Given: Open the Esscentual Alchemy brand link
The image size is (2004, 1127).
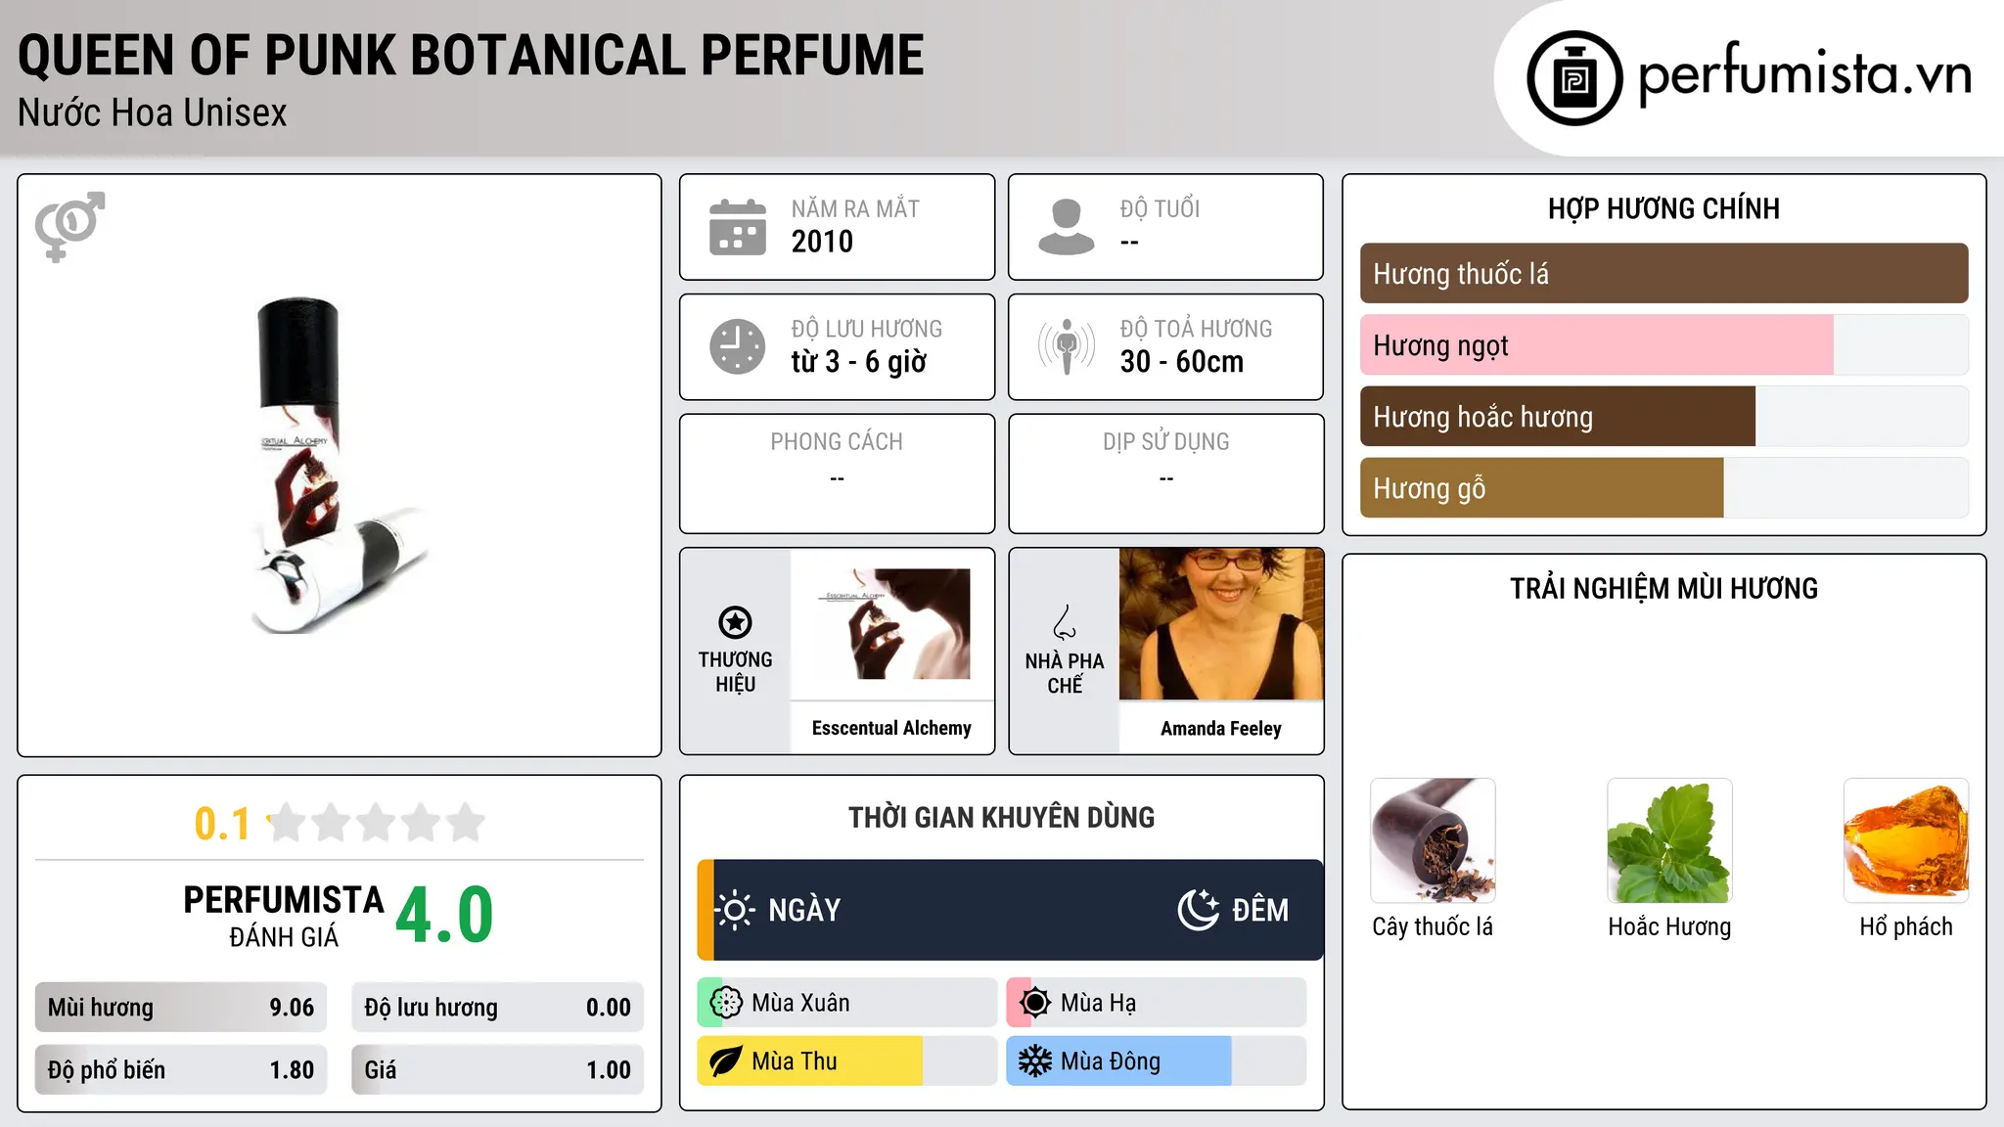Looking at the screenshot, I should [x=891, y=728].
